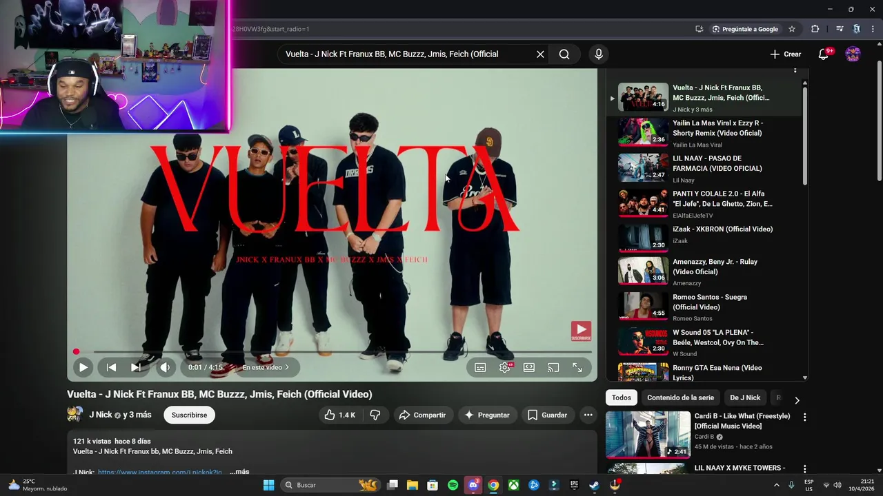Open Steam from the taskbar

(595, 485)
